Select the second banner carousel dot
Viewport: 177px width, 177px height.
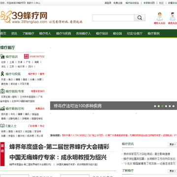159,106
